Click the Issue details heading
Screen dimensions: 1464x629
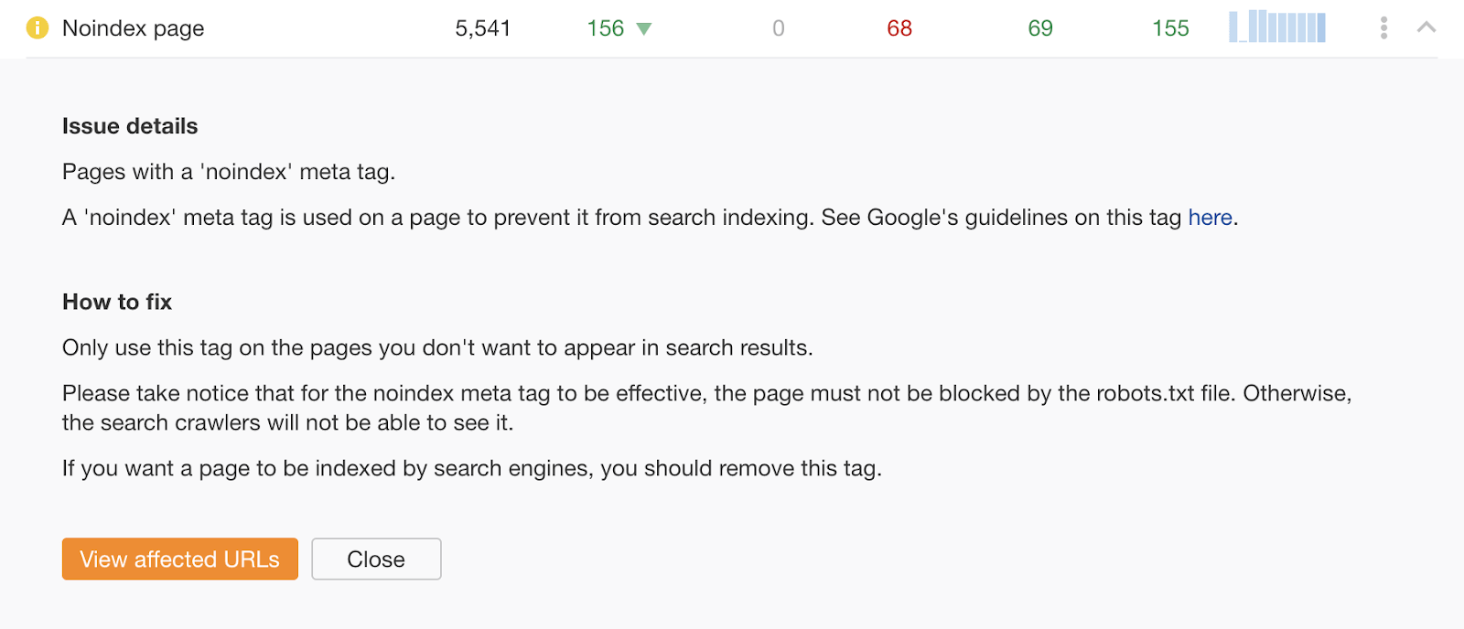[x=129, y=126]
